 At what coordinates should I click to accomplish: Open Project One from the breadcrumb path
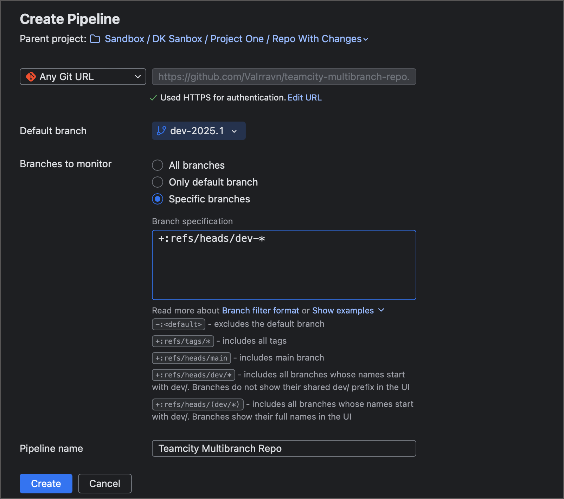(237, 39)
